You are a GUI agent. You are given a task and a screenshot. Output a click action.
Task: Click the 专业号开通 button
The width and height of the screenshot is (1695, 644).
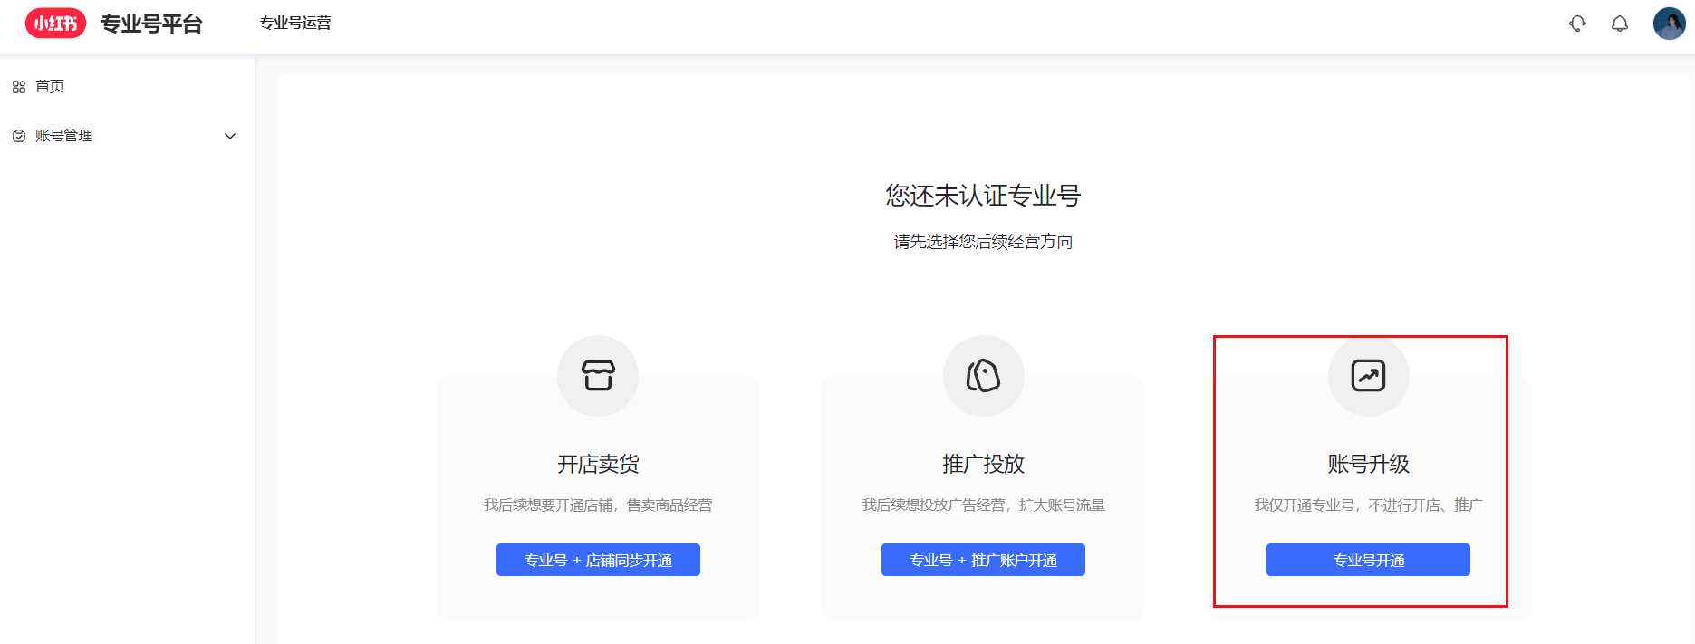coord(1368,560)
